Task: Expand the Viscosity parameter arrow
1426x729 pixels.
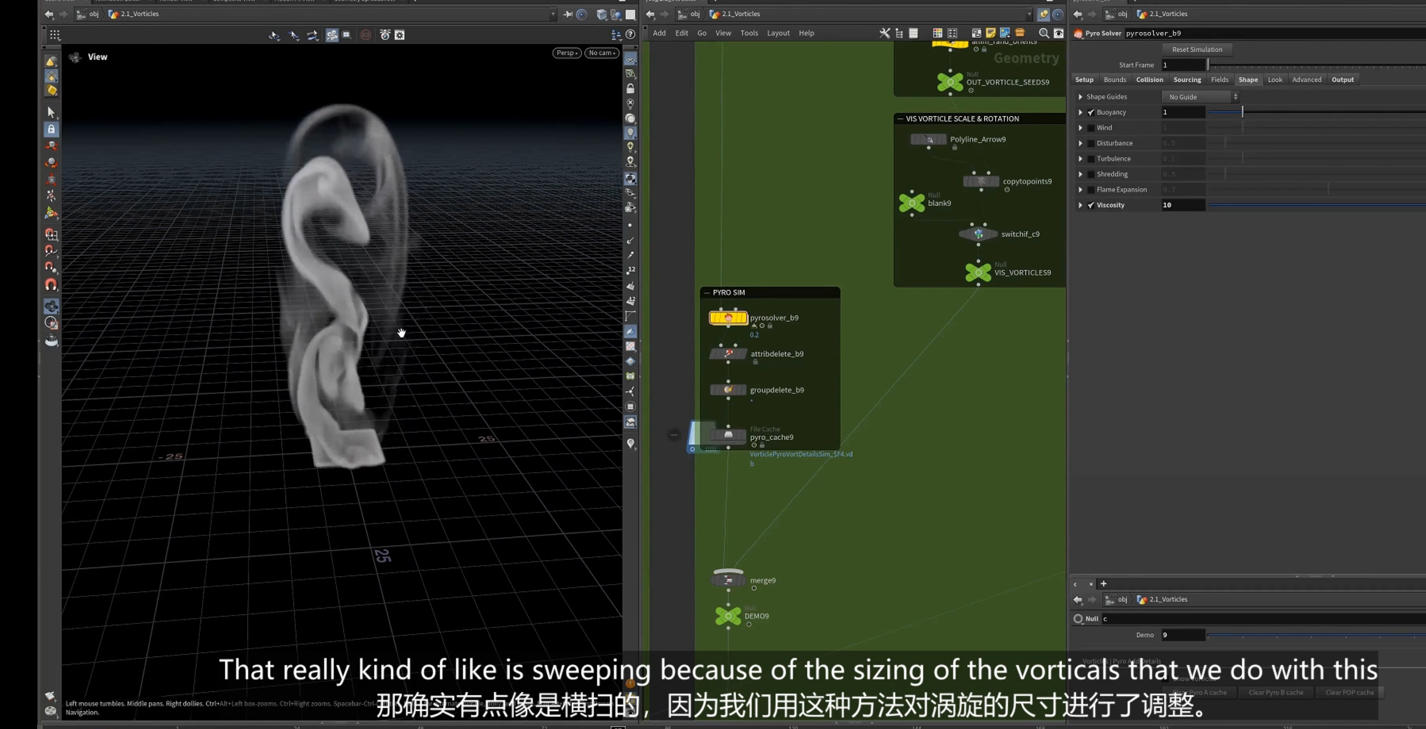Action: [1080, 206]
